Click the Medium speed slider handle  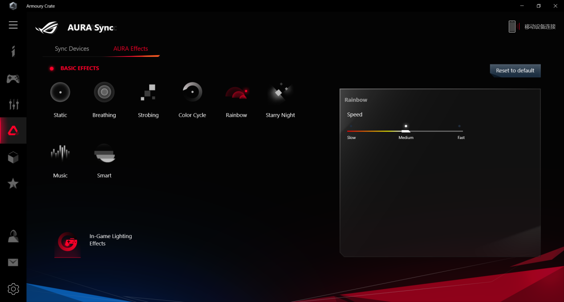406,131
